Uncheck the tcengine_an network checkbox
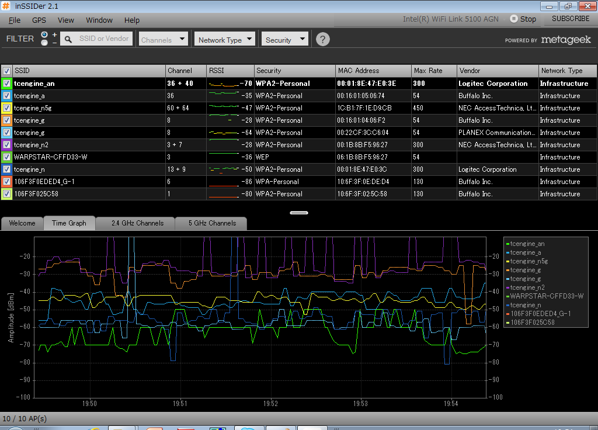Image resolution: width=598 pixels, height=430 pixels. click(6, 83)
